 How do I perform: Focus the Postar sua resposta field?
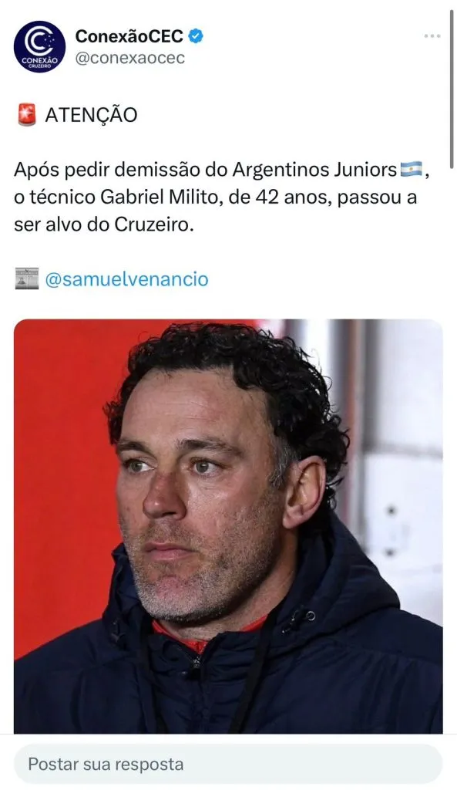[x=228, y=764]
